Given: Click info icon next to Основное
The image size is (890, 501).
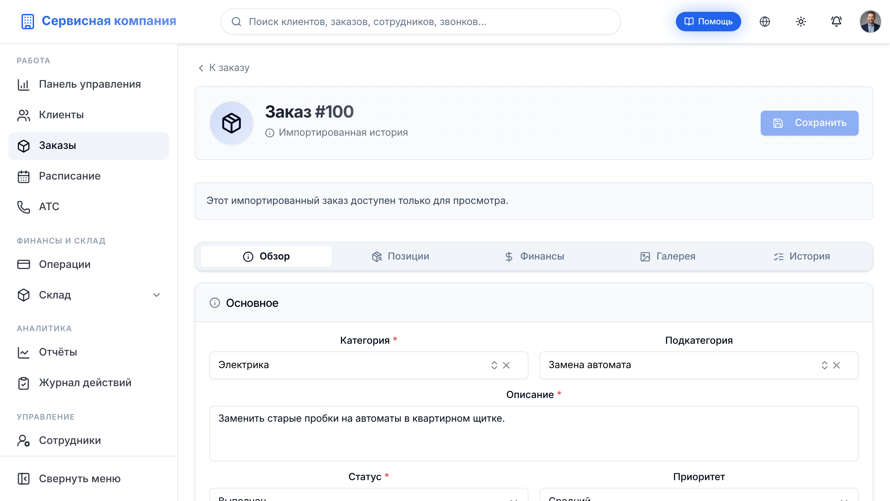Looking at the screenshot, I should (215, 303).
